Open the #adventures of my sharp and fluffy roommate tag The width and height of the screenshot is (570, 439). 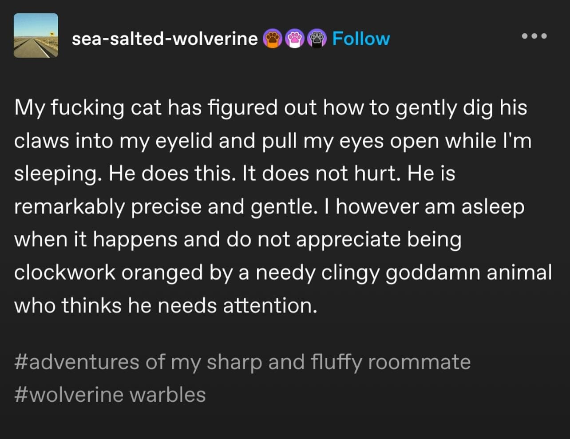pyautogui.click(x=242, y=362)
